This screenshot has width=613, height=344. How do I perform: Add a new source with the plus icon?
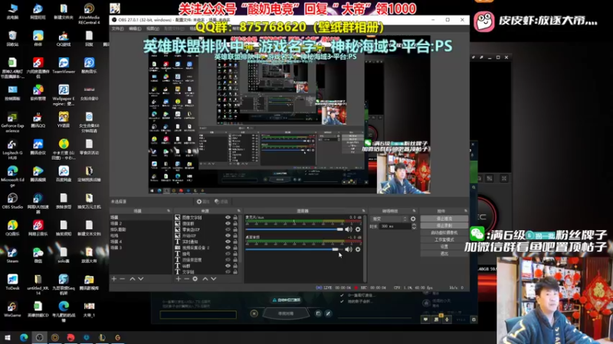click(179, 279)
